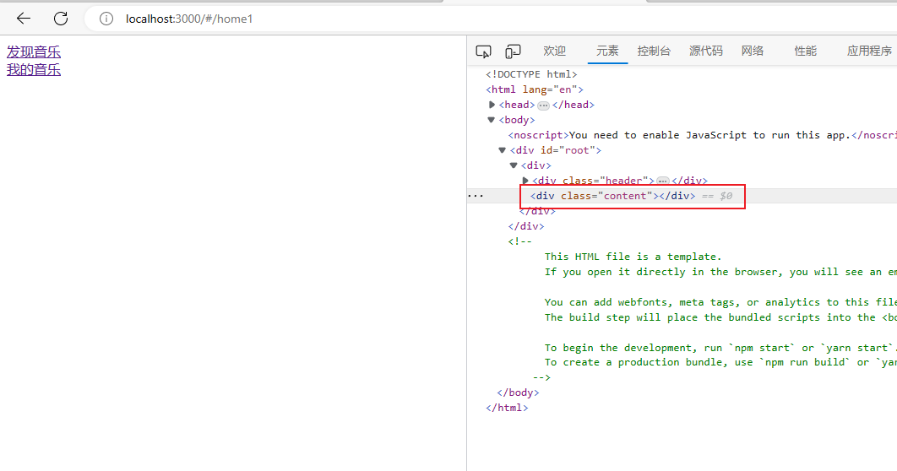This screenshot has width=897, height=471.
Task: Click the comment line starting 'To create a production bundle'
Action: point(720,362)
